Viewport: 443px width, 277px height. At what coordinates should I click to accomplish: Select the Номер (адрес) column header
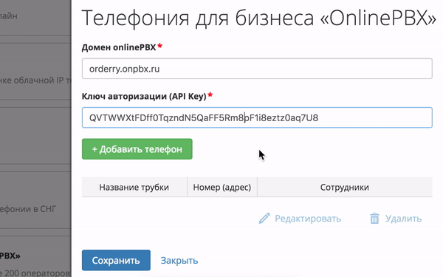coord(222,187)
